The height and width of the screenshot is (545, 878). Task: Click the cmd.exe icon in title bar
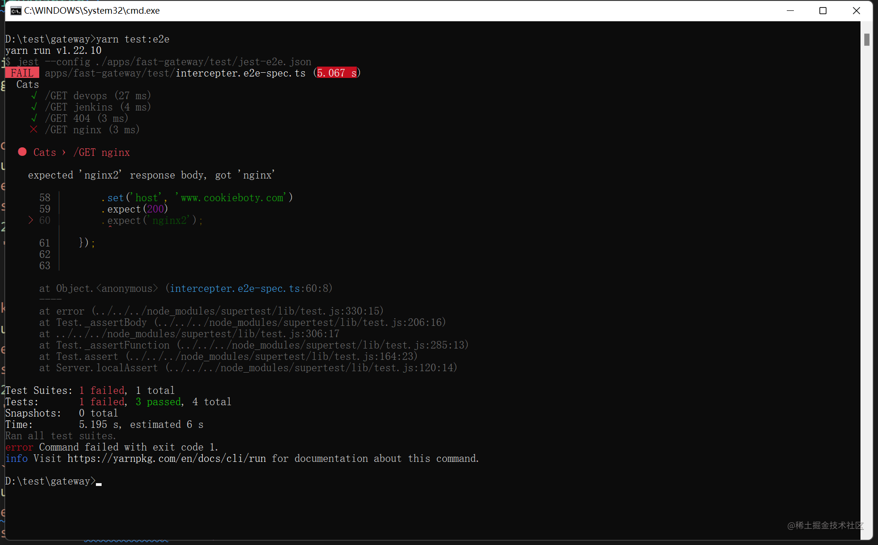pyautogui.click(x=16, y=10)
